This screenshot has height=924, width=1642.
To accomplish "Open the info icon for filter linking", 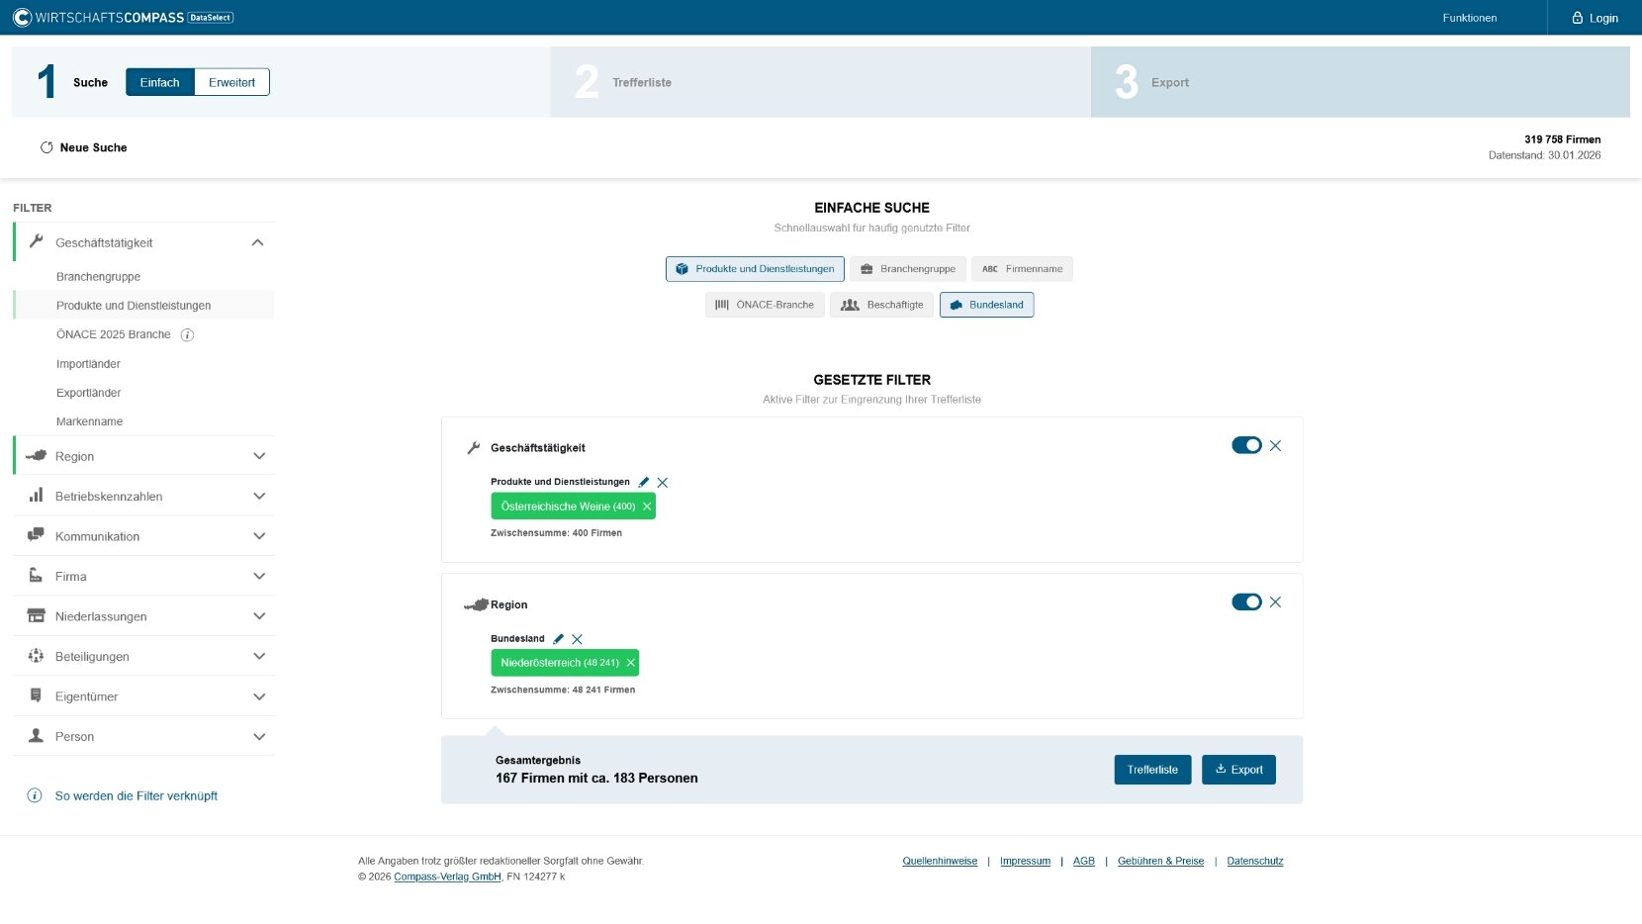I will pyautogui.click(x=35, y=796).
